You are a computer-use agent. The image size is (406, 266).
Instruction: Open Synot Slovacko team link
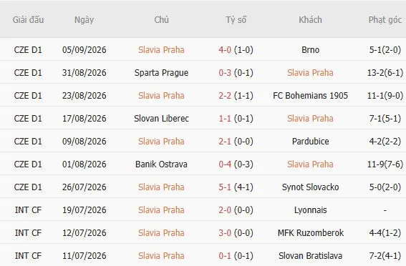310,187
